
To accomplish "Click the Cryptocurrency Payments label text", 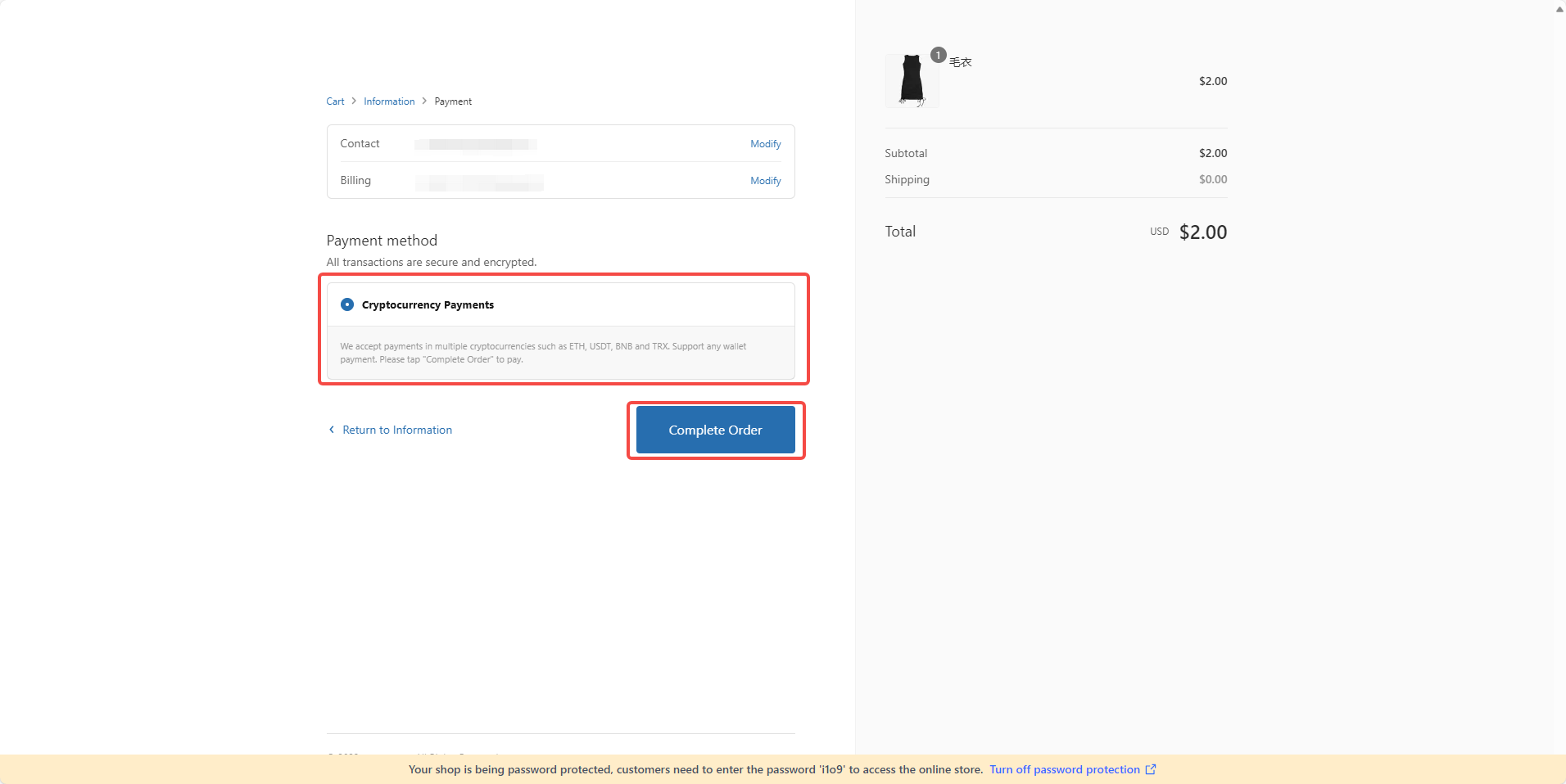I will 428,304.
